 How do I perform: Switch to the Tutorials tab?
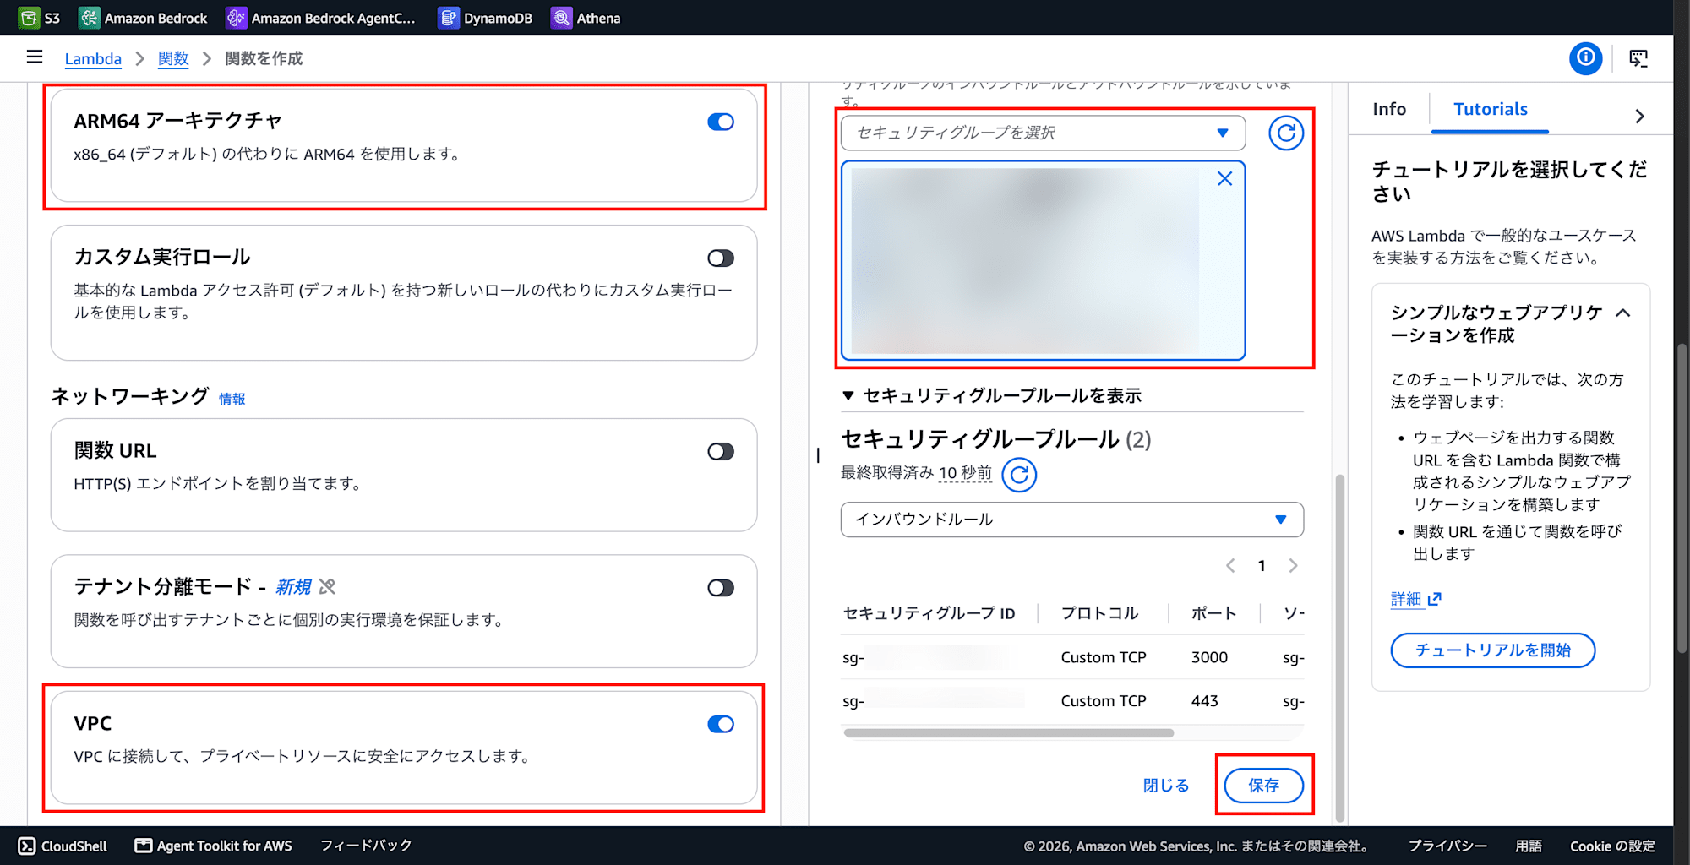coord(1490,109)
